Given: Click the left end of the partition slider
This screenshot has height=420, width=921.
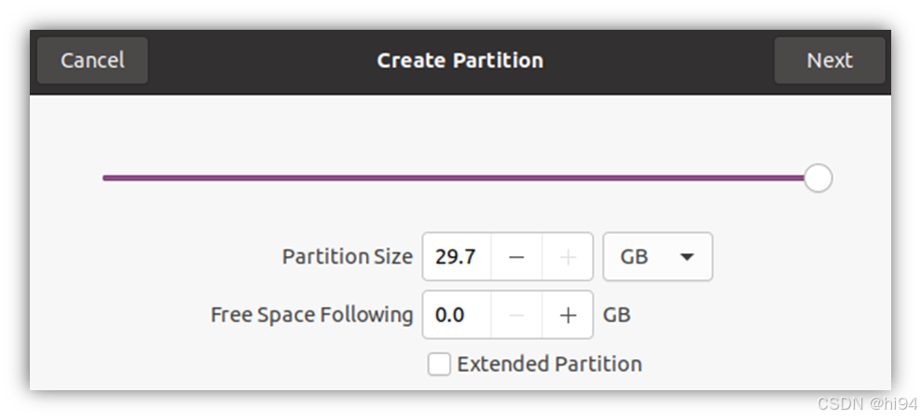Looking at the screenshot, I should (105, 178).
